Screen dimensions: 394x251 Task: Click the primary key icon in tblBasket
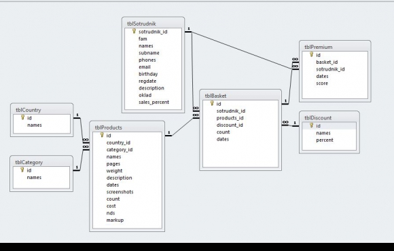point(212,103)
